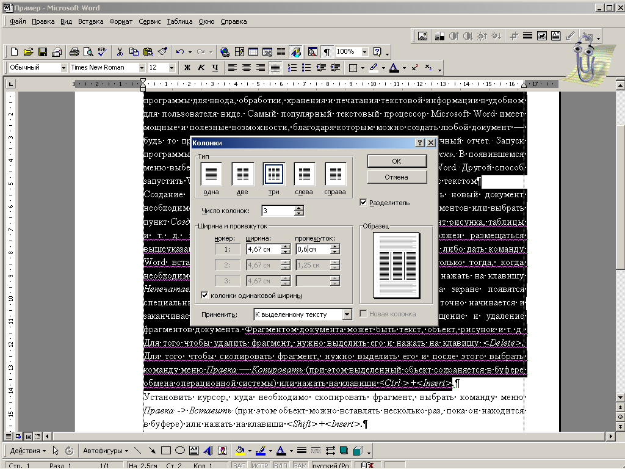Click the dialog help '?' button
Viewport: 625px width, 469px height.
tap(420, 143)
